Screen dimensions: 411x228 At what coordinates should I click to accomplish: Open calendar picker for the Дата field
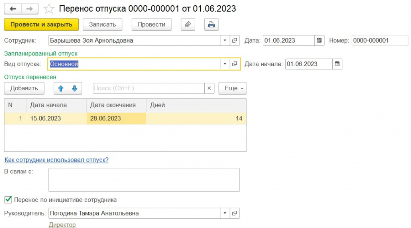coord(319,41)
